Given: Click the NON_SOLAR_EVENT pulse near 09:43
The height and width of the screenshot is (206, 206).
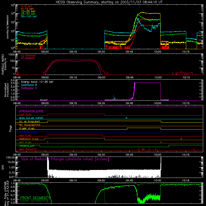Looking at the screenshot, I should click(126, 118).
